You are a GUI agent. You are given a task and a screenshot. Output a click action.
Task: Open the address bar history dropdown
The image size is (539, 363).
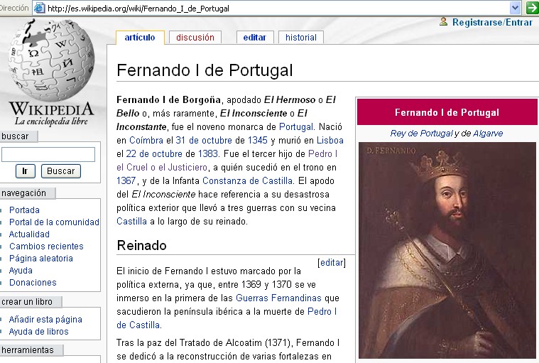(x=515, y=8)
